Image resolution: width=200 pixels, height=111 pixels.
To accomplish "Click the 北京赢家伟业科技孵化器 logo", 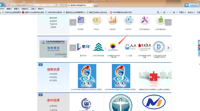I will 113,47.
